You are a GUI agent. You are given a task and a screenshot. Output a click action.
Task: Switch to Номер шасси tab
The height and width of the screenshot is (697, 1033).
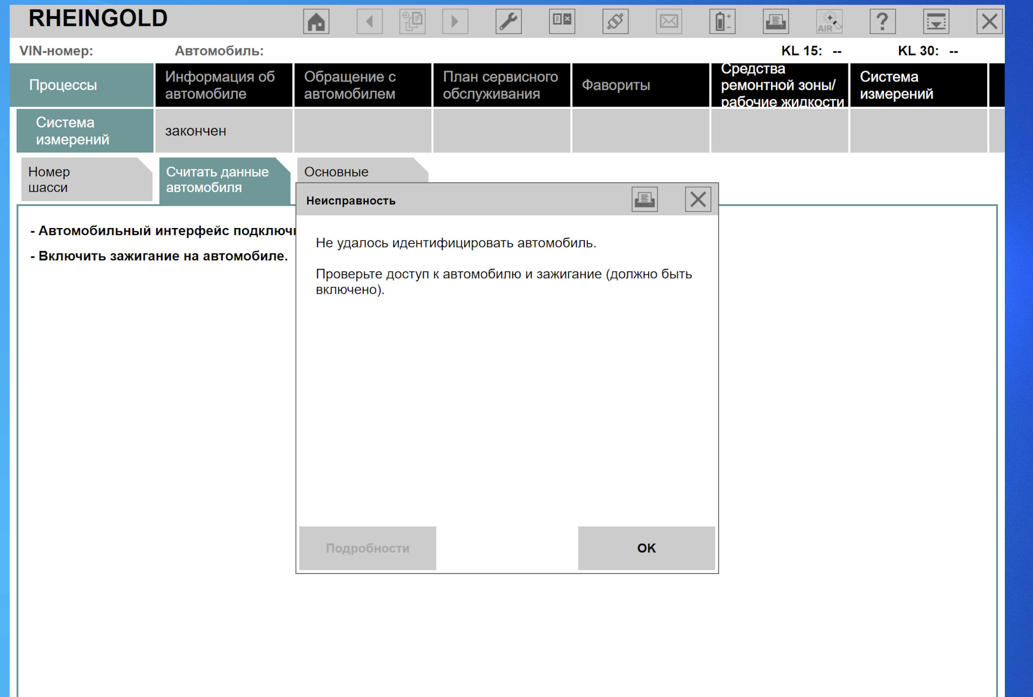[x=86, y=180]
